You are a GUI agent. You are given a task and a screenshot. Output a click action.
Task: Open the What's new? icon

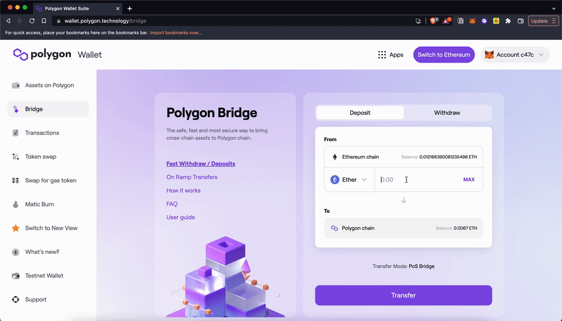[15, 252]
